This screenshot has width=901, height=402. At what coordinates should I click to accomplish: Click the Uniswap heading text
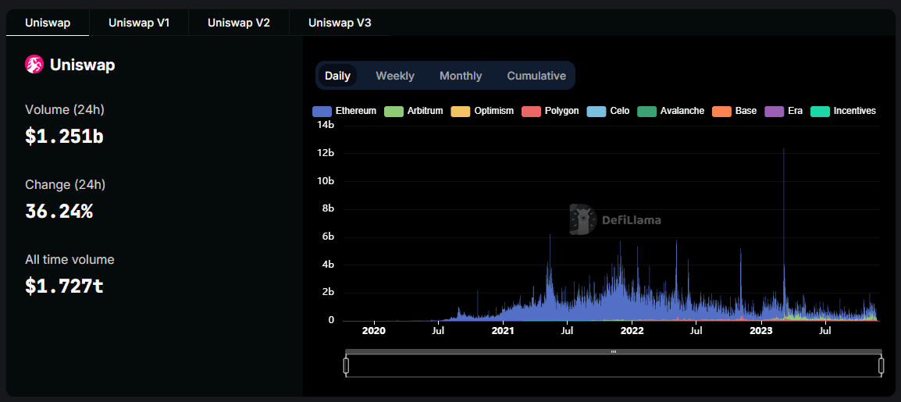(82, 66)
